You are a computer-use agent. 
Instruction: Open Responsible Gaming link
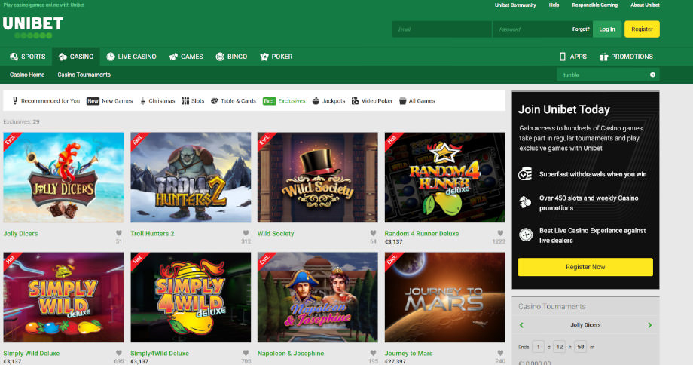[x=595, y=5]
